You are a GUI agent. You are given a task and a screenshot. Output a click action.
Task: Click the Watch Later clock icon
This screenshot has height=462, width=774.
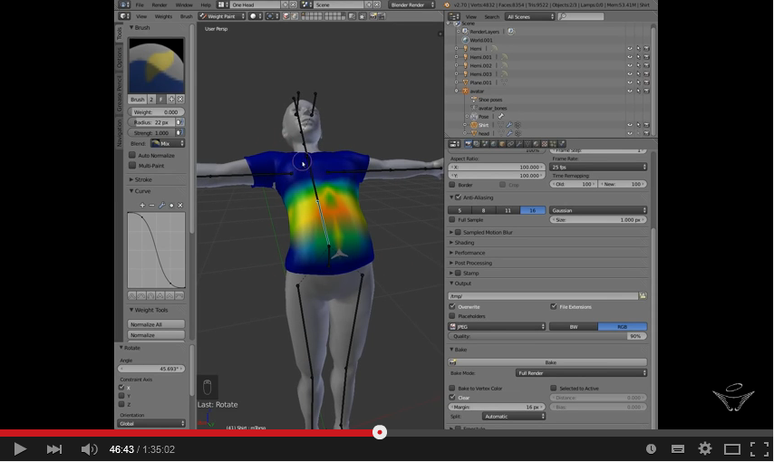[x=651, y=448]
